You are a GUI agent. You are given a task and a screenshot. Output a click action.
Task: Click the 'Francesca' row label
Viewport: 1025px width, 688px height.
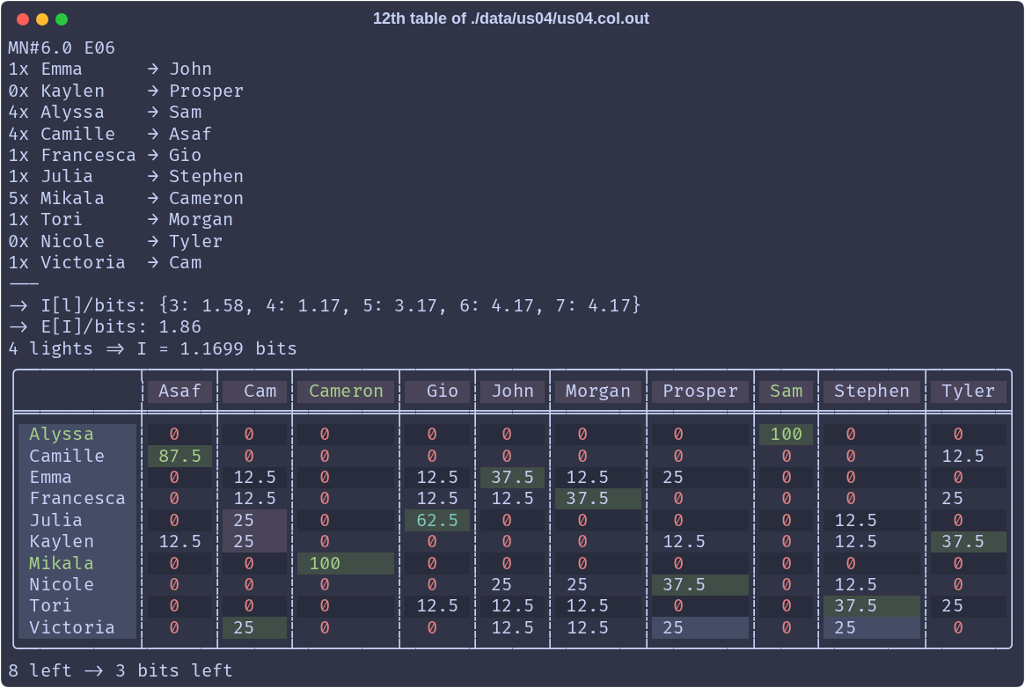(x=77, y=499)
